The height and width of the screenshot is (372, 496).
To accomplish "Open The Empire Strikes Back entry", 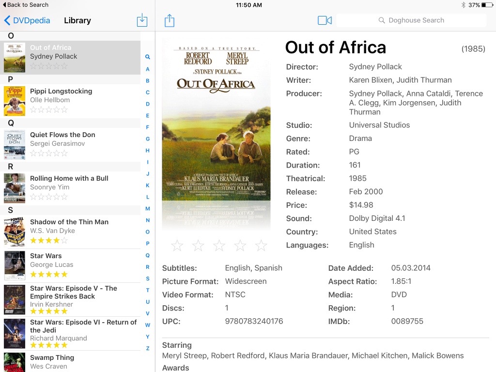I will [x=70, y=299].
